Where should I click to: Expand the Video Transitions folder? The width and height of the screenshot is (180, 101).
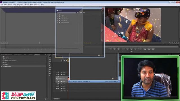pos(58,22)
